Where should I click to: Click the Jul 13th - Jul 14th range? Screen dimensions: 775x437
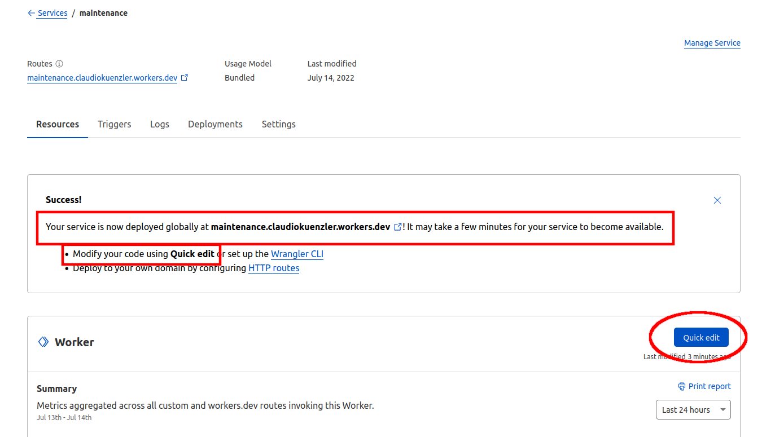(x=64, y=418)
